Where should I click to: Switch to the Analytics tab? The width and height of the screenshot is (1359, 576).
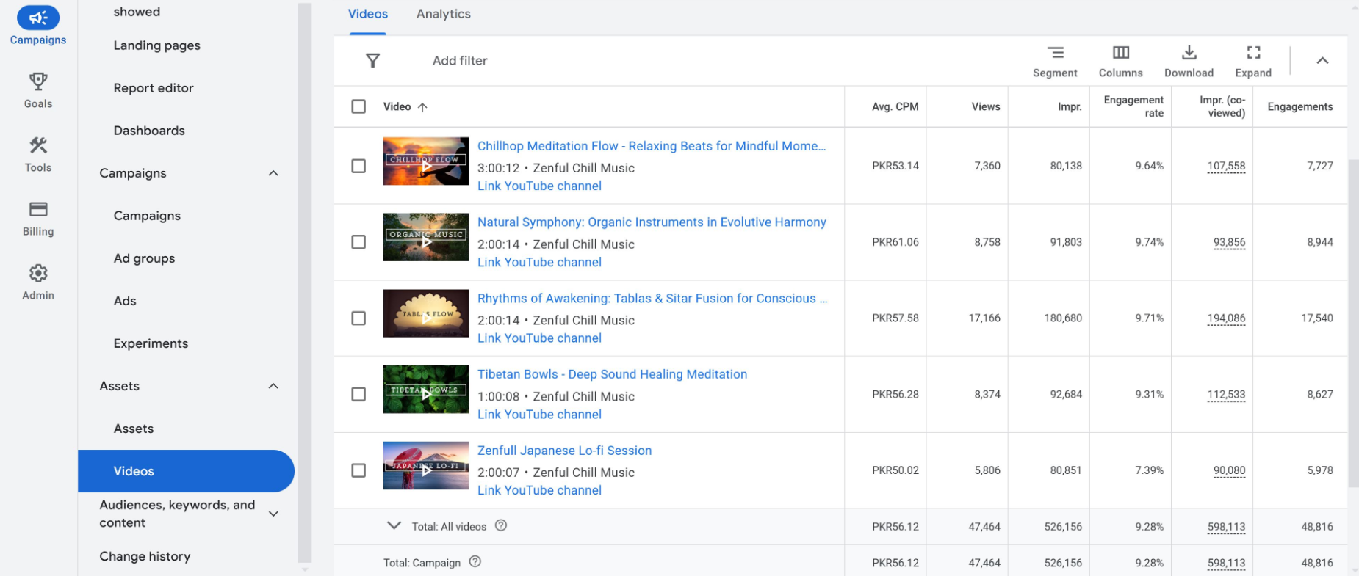443,14
